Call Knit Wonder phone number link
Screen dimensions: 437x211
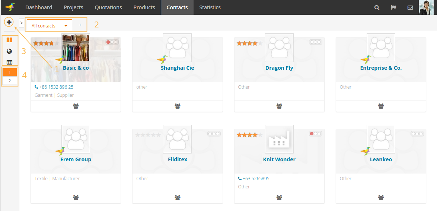[x=256, y=178]
